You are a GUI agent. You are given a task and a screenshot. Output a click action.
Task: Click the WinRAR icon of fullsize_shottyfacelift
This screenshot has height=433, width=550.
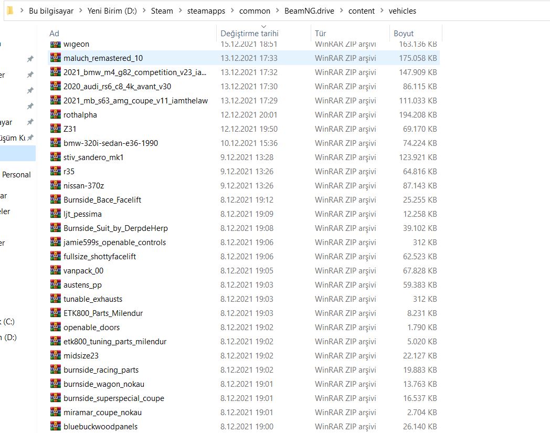56,256
